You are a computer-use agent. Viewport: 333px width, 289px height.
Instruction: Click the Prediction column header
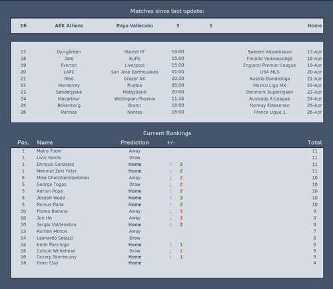pyautogui.click(x=135, y=143)
